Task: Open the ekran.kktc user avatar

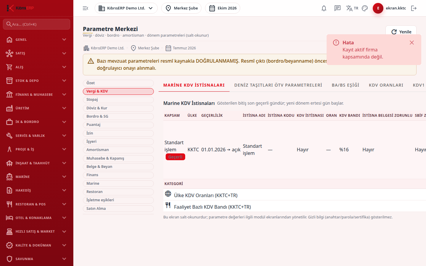Action: [378, 8]
